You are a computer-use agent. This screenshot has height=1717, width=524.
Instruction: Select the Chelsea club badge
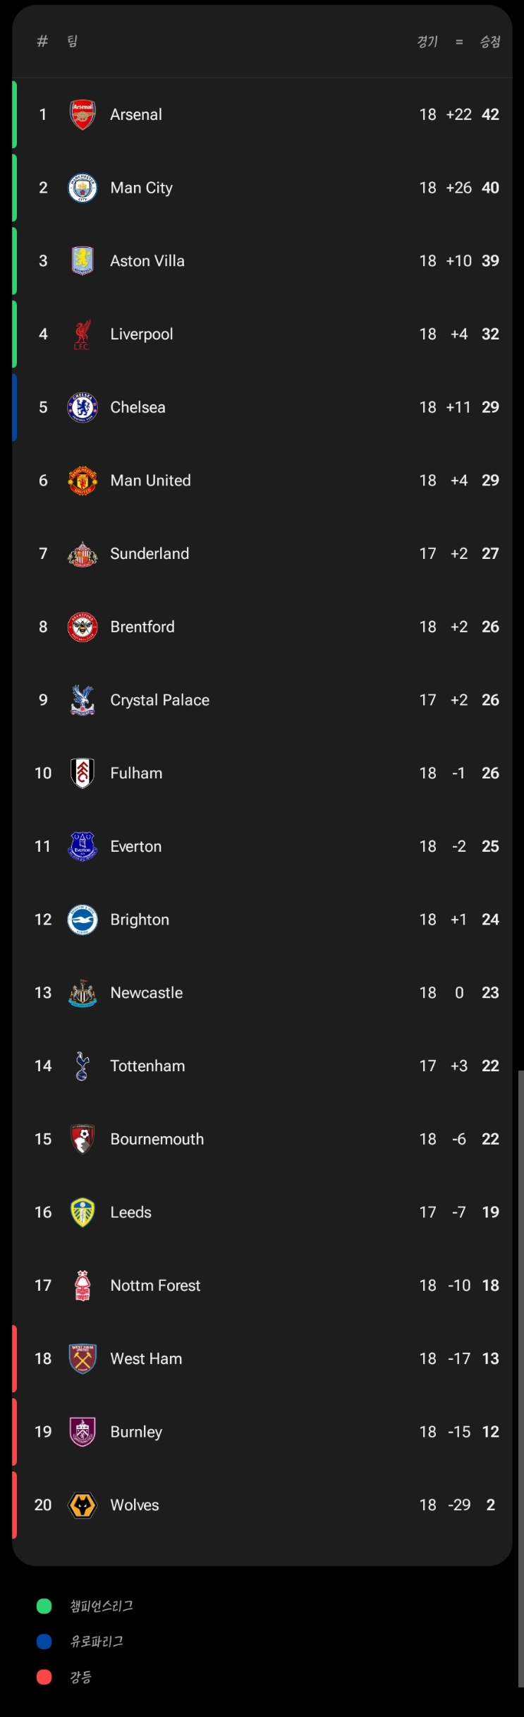[x=83, y=407]
